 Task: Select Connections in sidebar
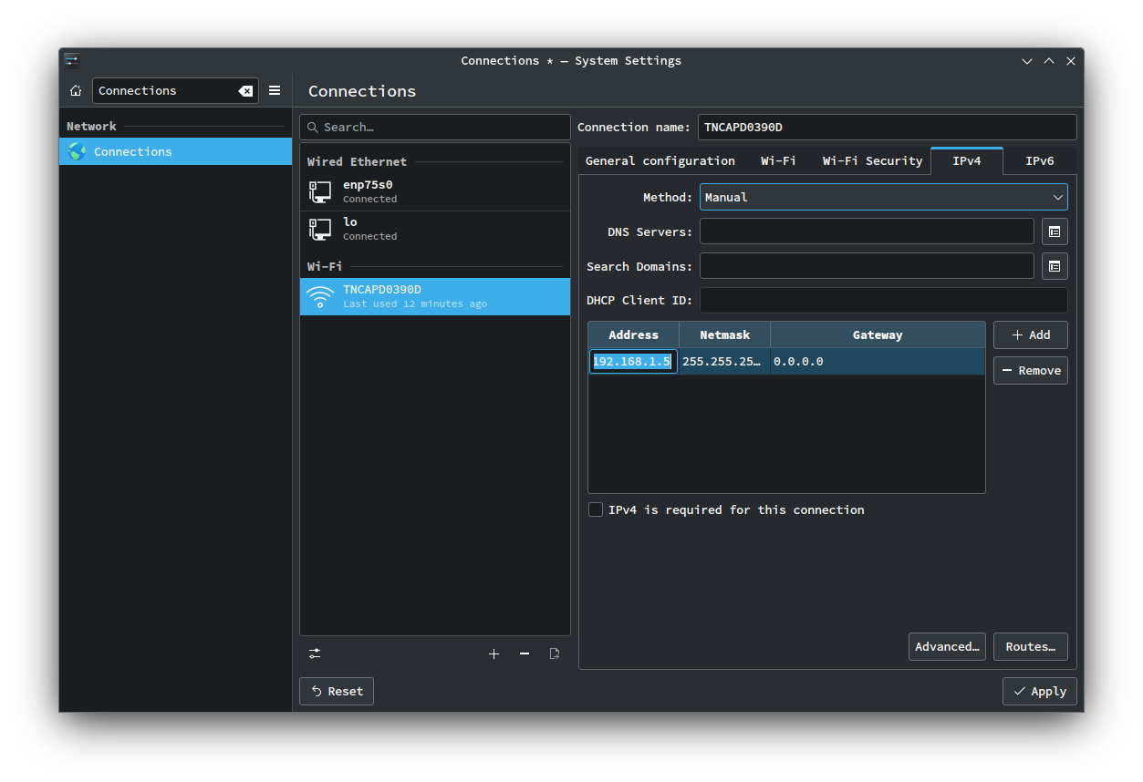coord(175,151)
